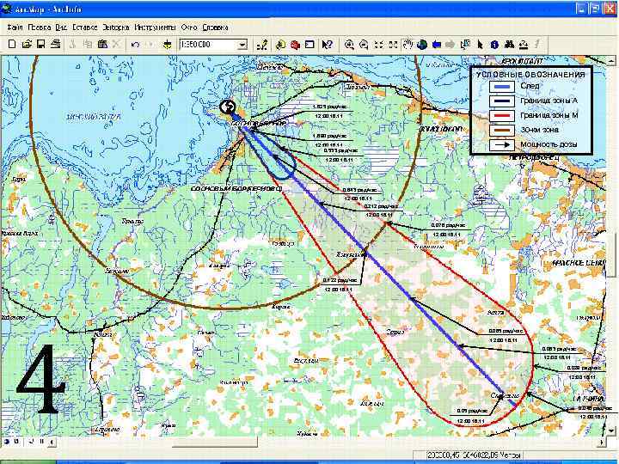Image resolution: width=619 pixels, height=464 pixels.
Task: Click Fixed Zoom In arrows
Action: point(378,45)
